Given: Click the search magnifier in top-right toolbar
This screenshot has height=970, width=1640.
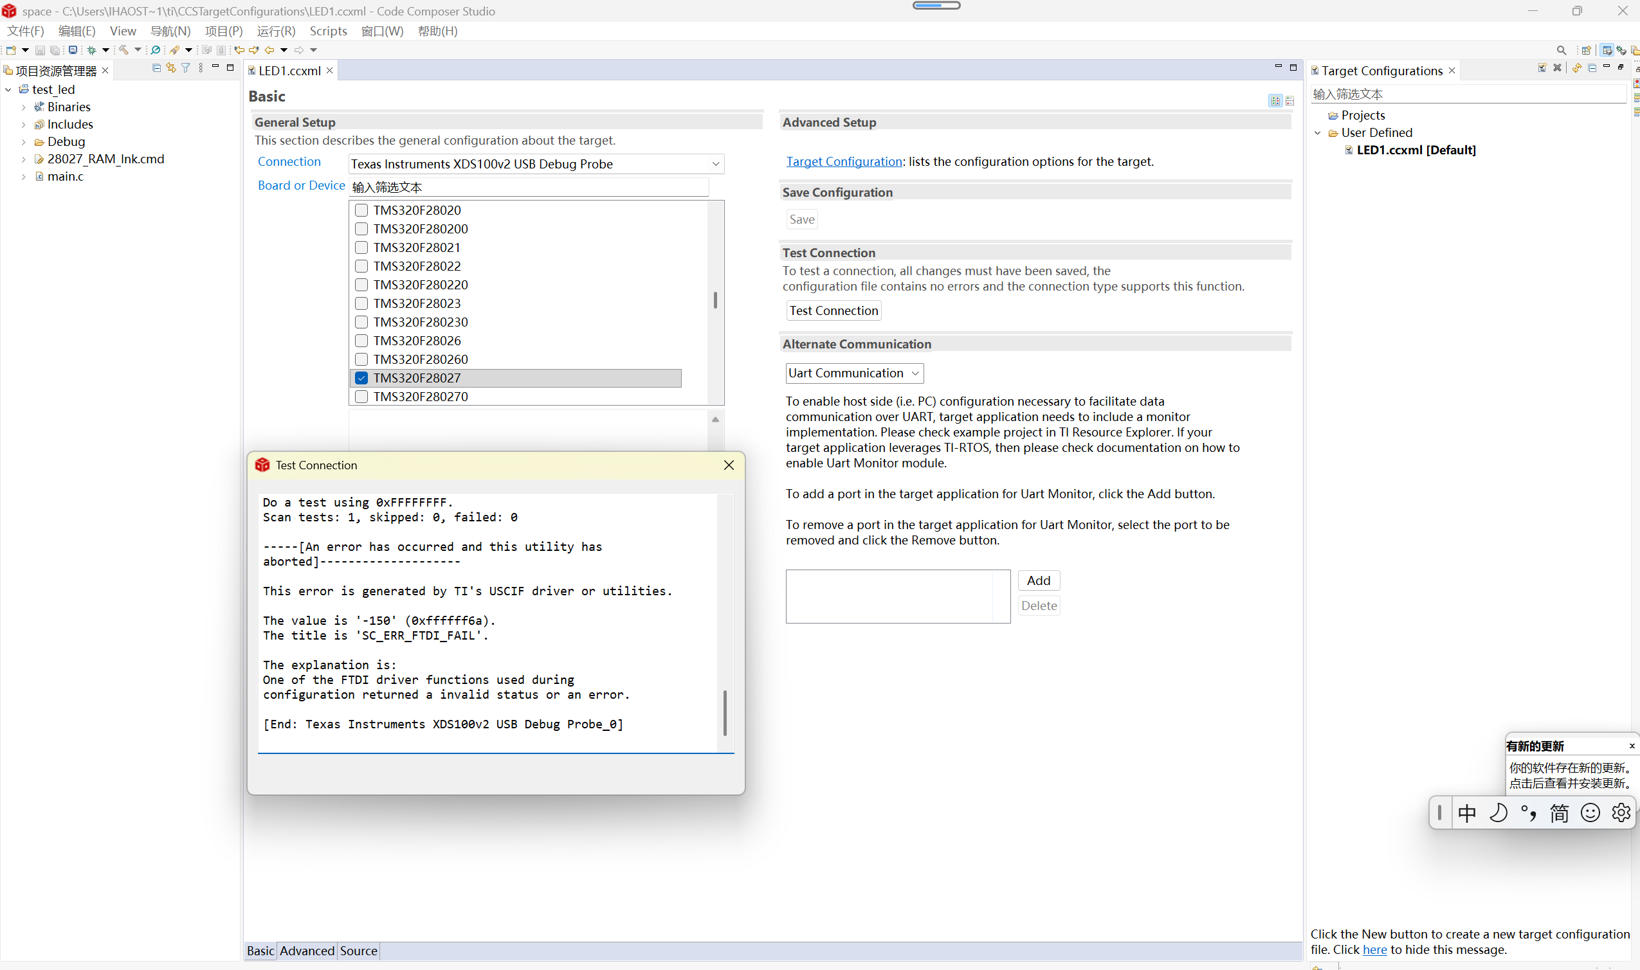Looking at the screenshot, I should pos(1561,50).
